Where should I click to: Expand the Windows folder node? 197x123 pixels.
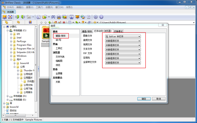coord(11,56)
